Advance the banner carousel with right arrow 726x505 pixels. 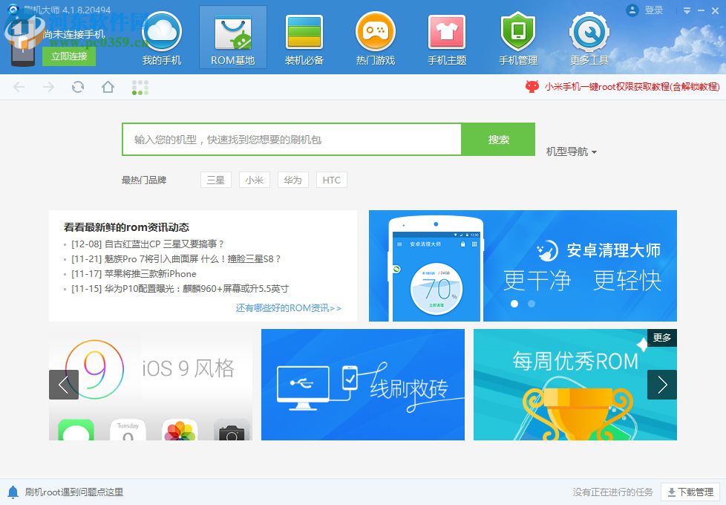click(x=661, y=385)
